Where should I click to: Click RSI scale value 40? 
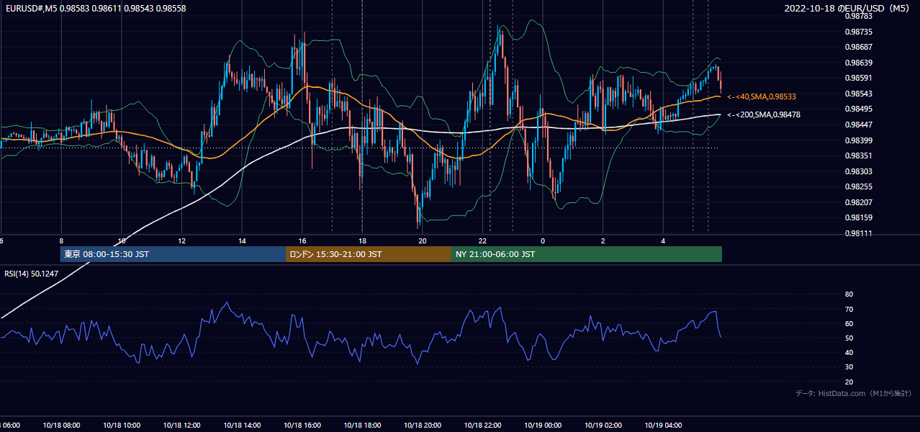[849, 352]
